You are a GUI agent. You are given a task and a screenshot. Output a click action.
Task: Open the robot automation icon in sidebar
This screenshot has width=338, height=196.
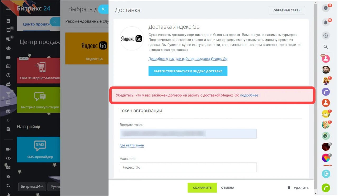pos(8,84)
